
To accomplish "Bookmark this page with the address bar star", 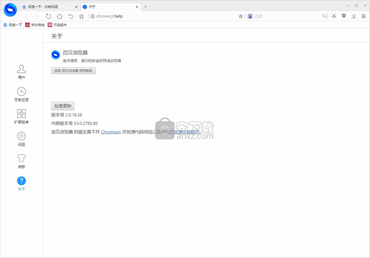I will coord(241,16).
